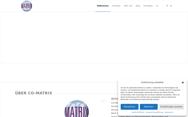Open the Portfolio menu item

coord(116,6)
